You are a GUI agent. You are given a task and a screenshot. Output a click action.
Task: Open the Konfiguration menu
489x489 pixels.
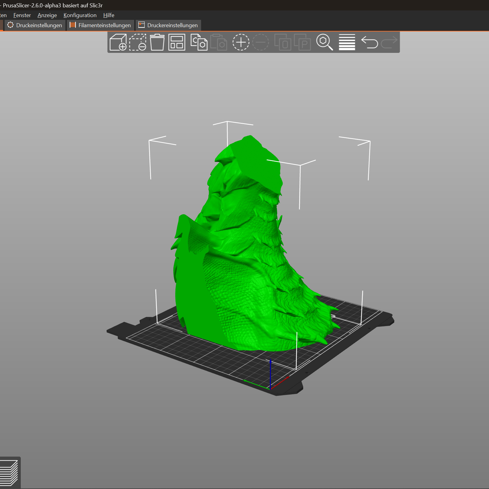[x=80, y=15]
